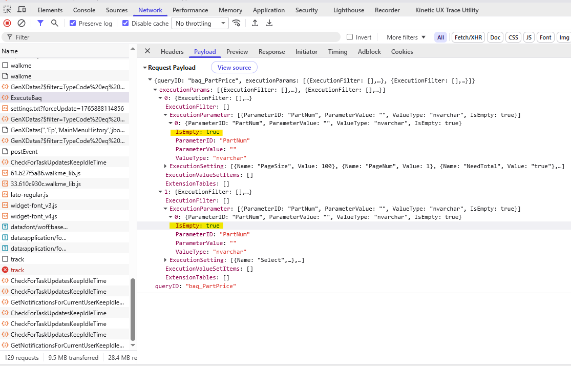Clear the network log

(x=22, y=23)
